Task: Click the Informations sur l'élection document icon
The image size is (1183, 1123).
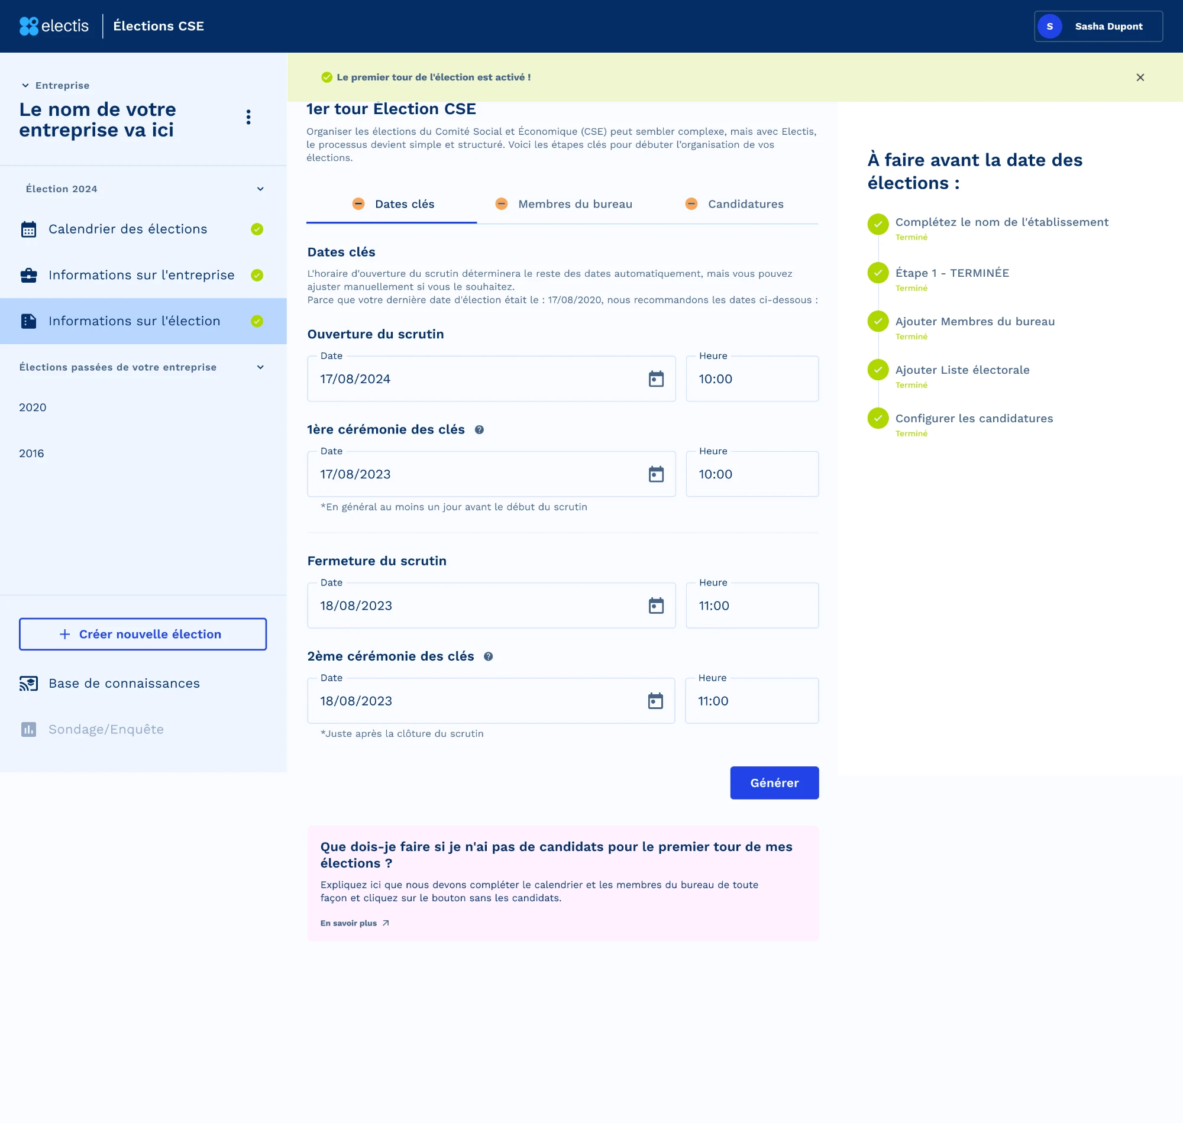Action: point(29,322)
